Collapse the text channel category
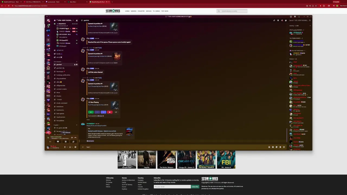 pos(57,62)
